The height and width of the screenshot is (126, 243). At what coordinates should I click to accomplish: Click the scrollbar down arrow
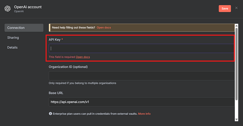(237, 119)
